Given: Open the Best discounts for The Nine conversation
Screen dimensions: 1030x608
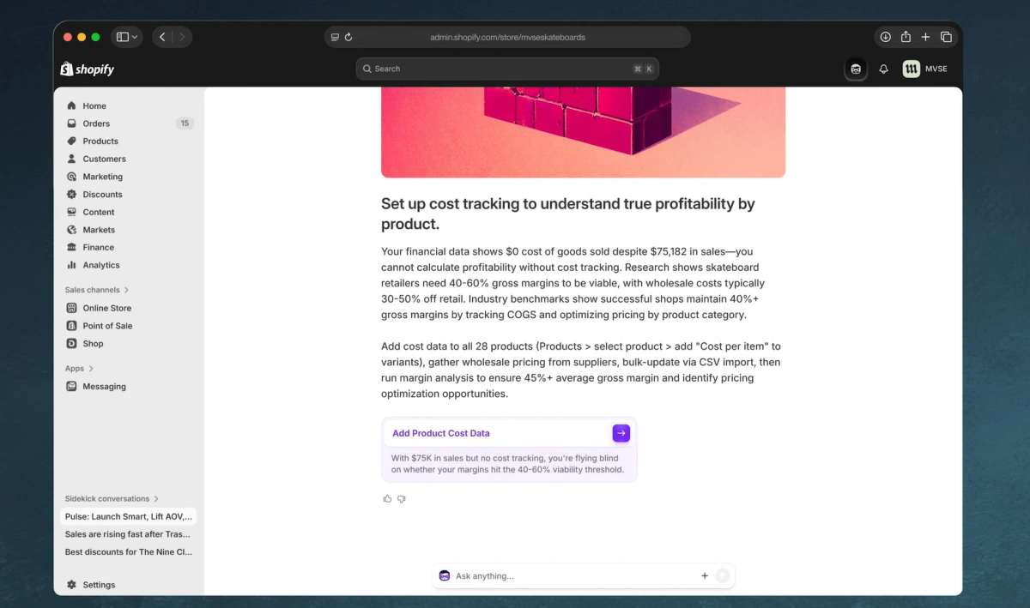Looking at the screenshot, I should point(129,552).
